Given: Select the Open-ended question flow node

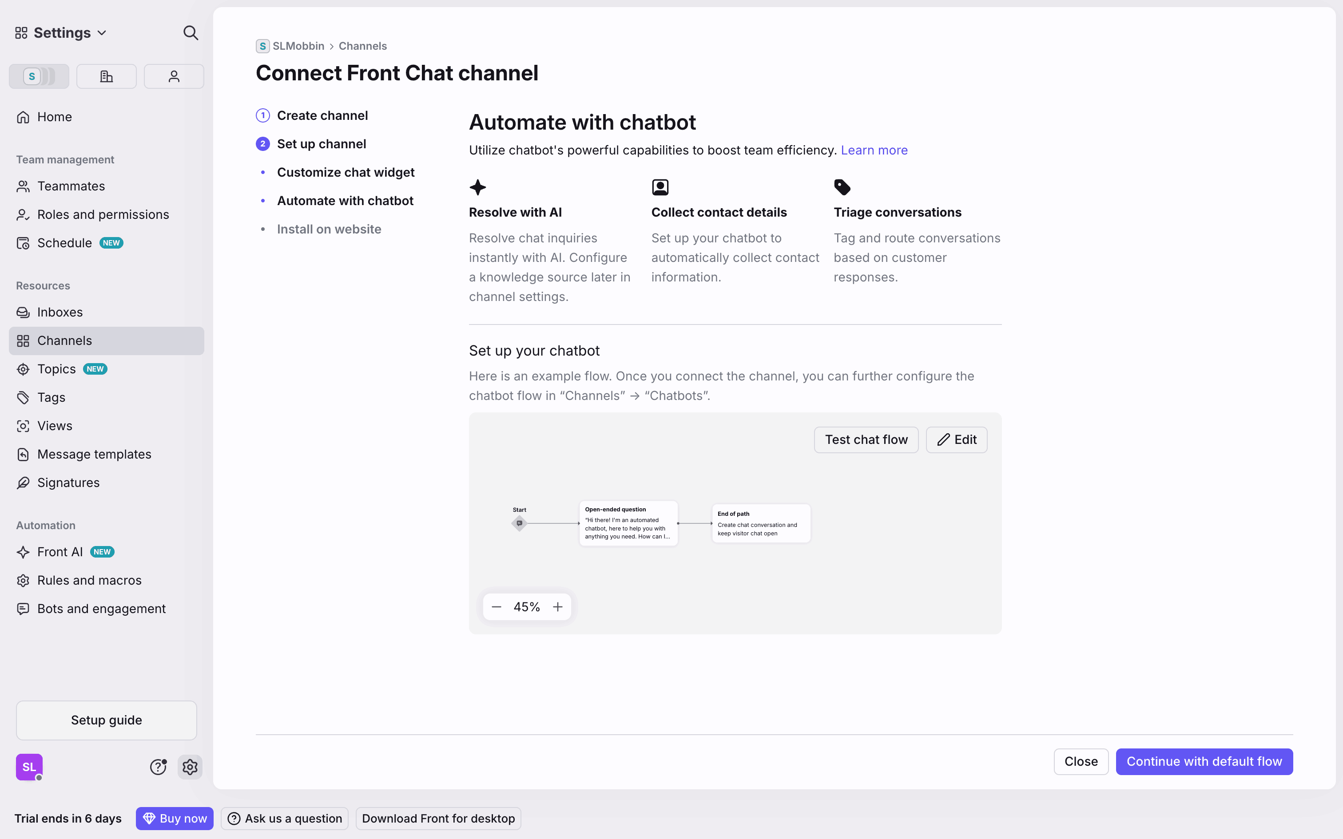Looking at the screenshot, I should click(628, 523).
